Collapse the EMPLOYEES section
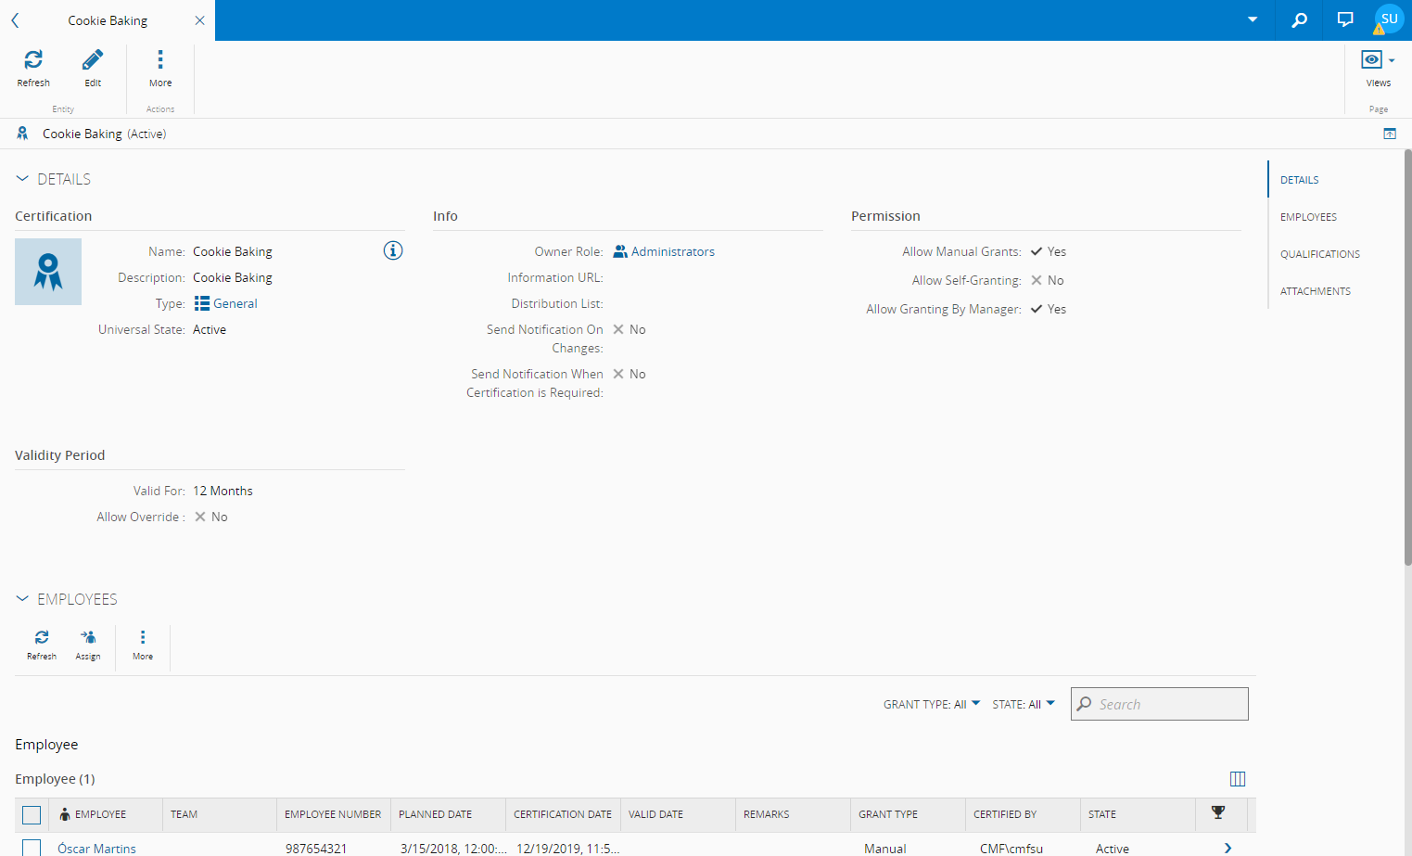 [22, 599]
